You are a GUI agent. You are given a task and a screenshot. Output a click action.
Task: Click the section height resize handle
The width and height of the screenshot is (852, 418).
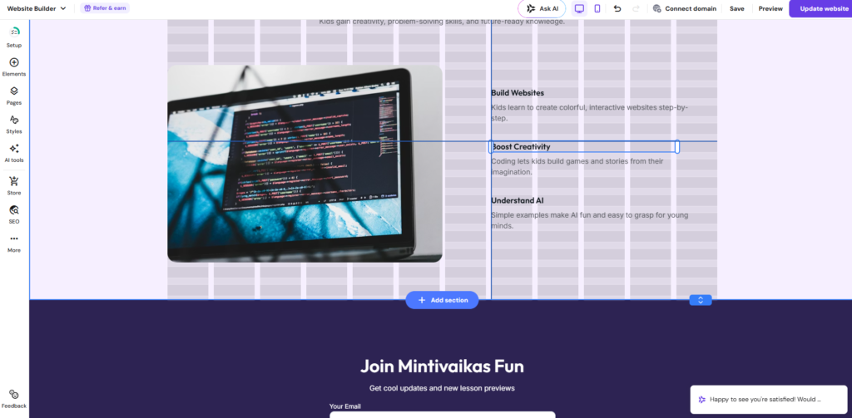coord(701,300)
